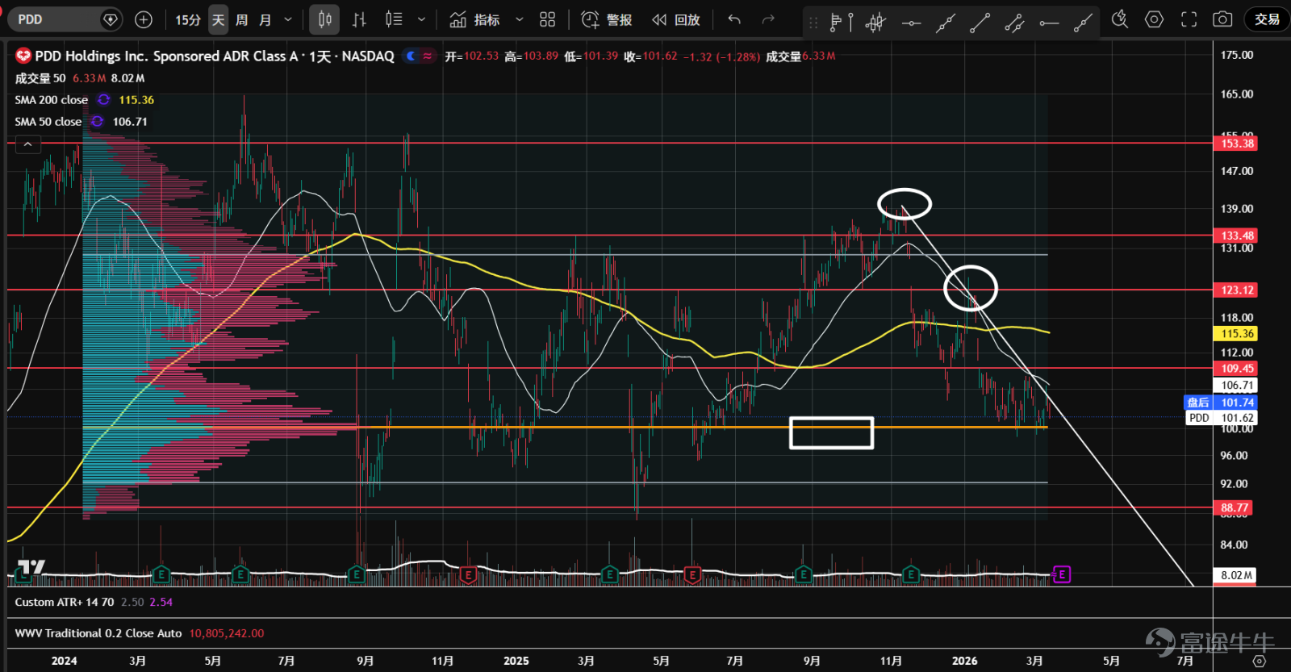The height and width of the screenshot is (672, 1291).
Task: Select the candlestick chart type
Action: [325, 19]
